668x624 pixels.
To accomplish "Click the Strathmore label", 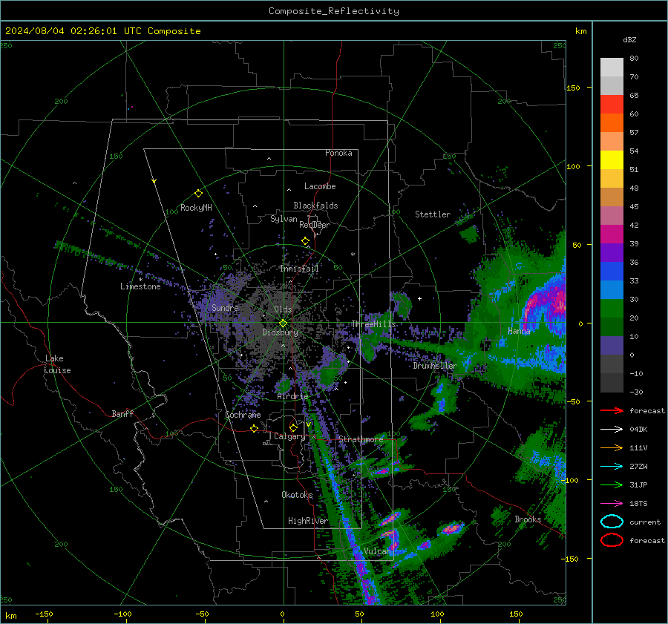I will pos(361,439).
